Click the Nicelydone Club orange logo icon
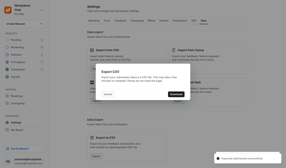Image resolution: width=286 pixels, height=168 pixels. coord(8,10)
